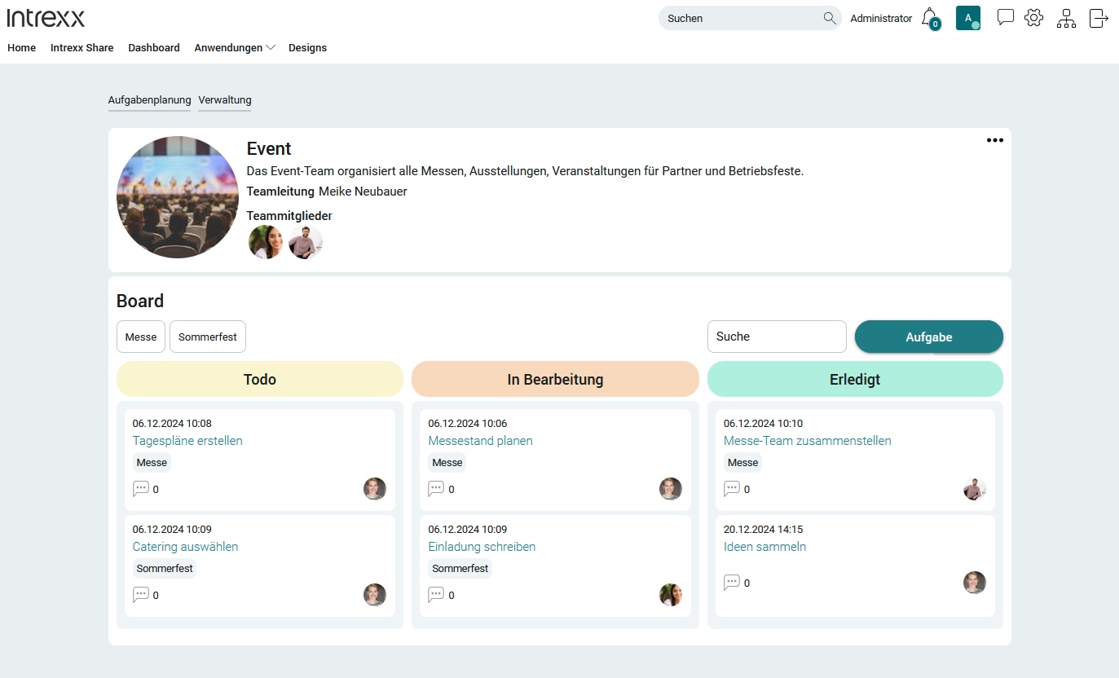Click the Sommerfest tag on Einladung schreiben
Screen dimensions: 1119x678
pyautogui.click(x=460, y=569)
